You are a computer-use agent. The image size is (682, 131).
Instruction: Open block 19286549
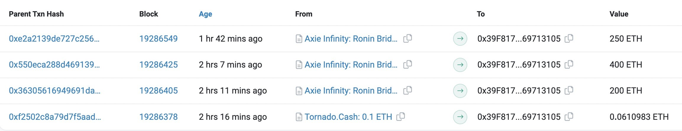[159, 39]
